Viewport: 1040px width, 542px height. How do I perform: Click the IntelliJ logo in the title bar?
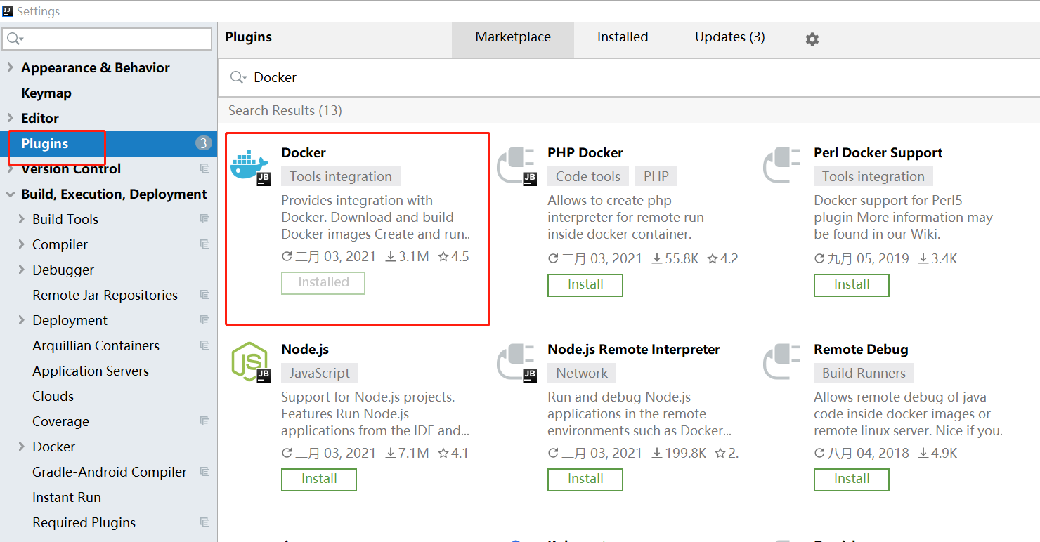[x=8, y=11]
